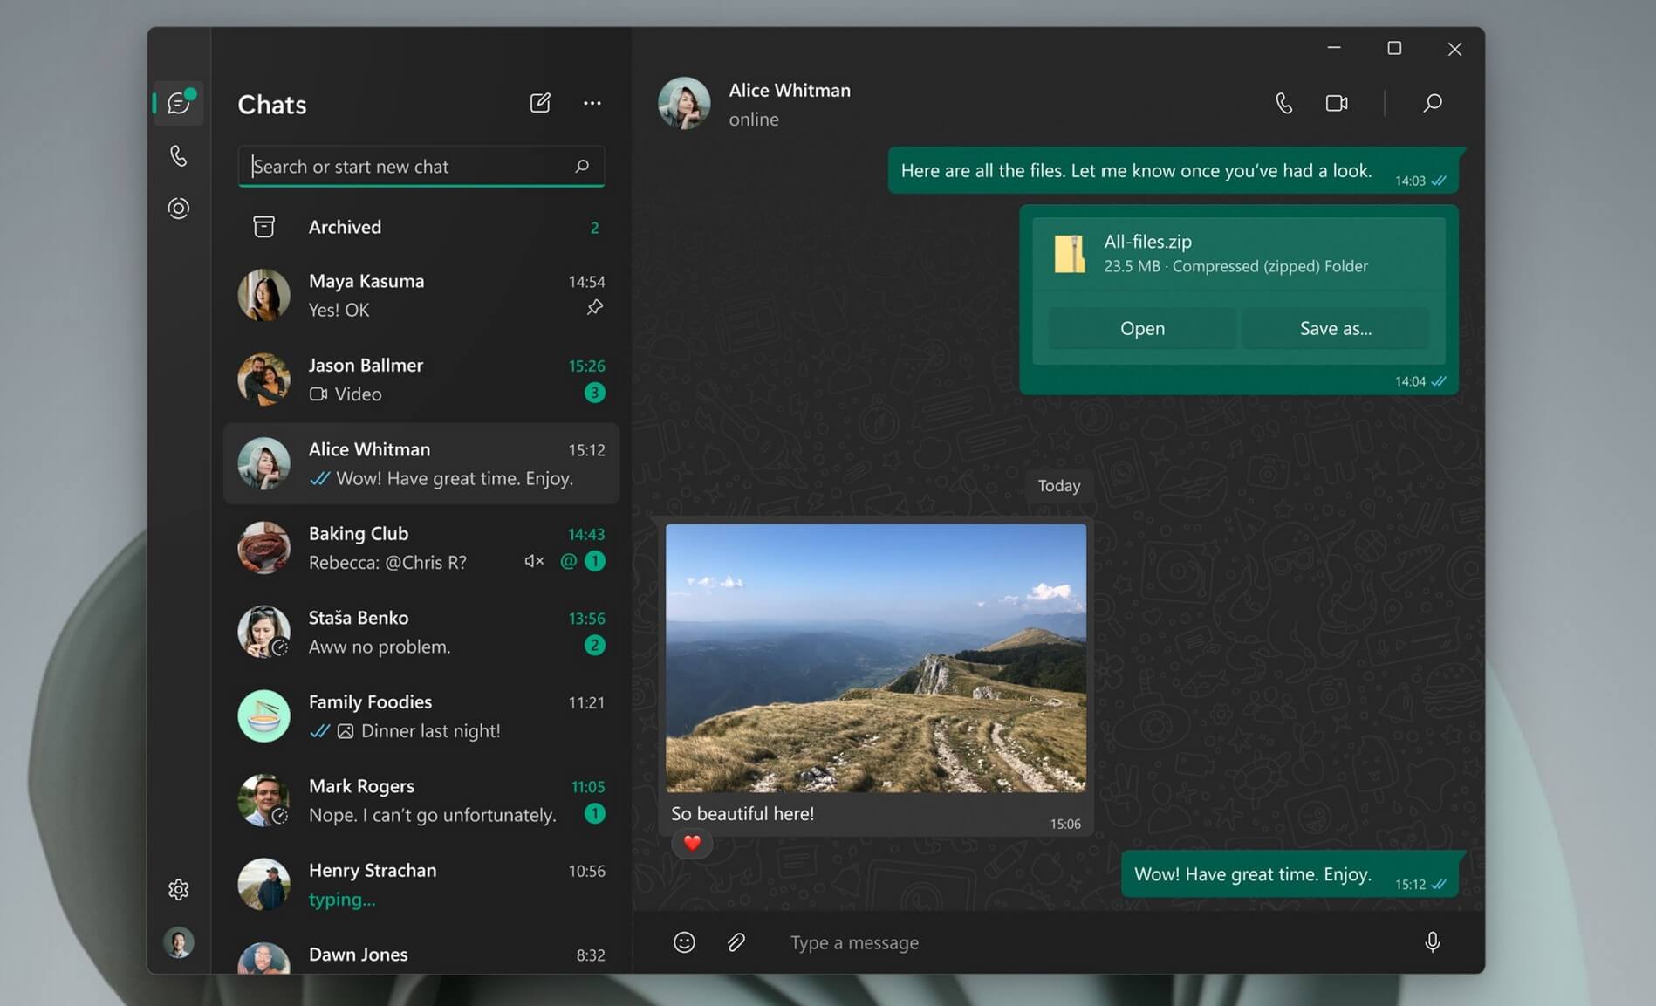Image resolution: width=1656 pixels, height=1006 pixels.
Task: Click the pin icon on Maya Kasuma chat
Action: click(595, 307)
